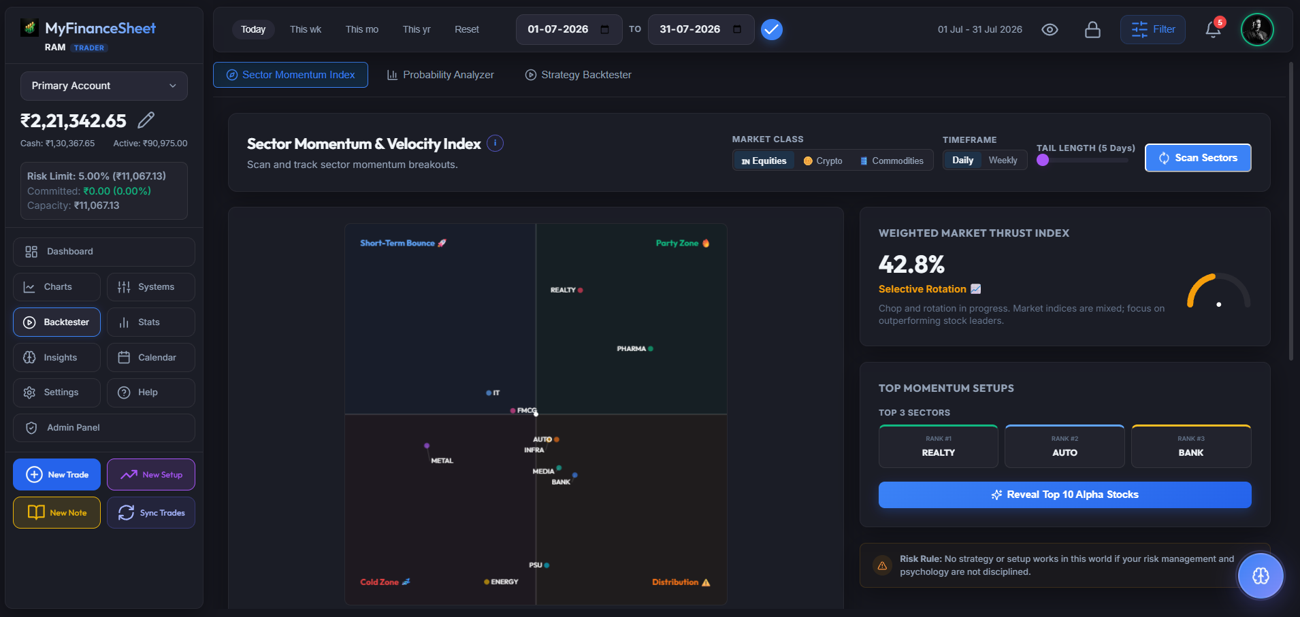This screenshot has width=1300, height=617.
Task: Open notifications bell icon
Action: tap(1213, 30)
